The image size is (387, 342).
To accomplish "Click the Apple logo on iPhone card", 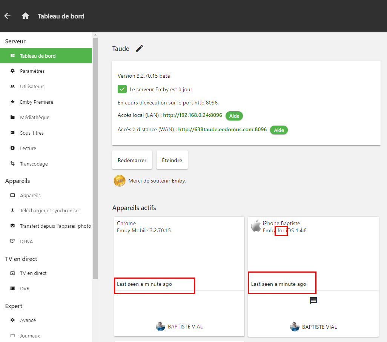I will (x=256, y=226).
